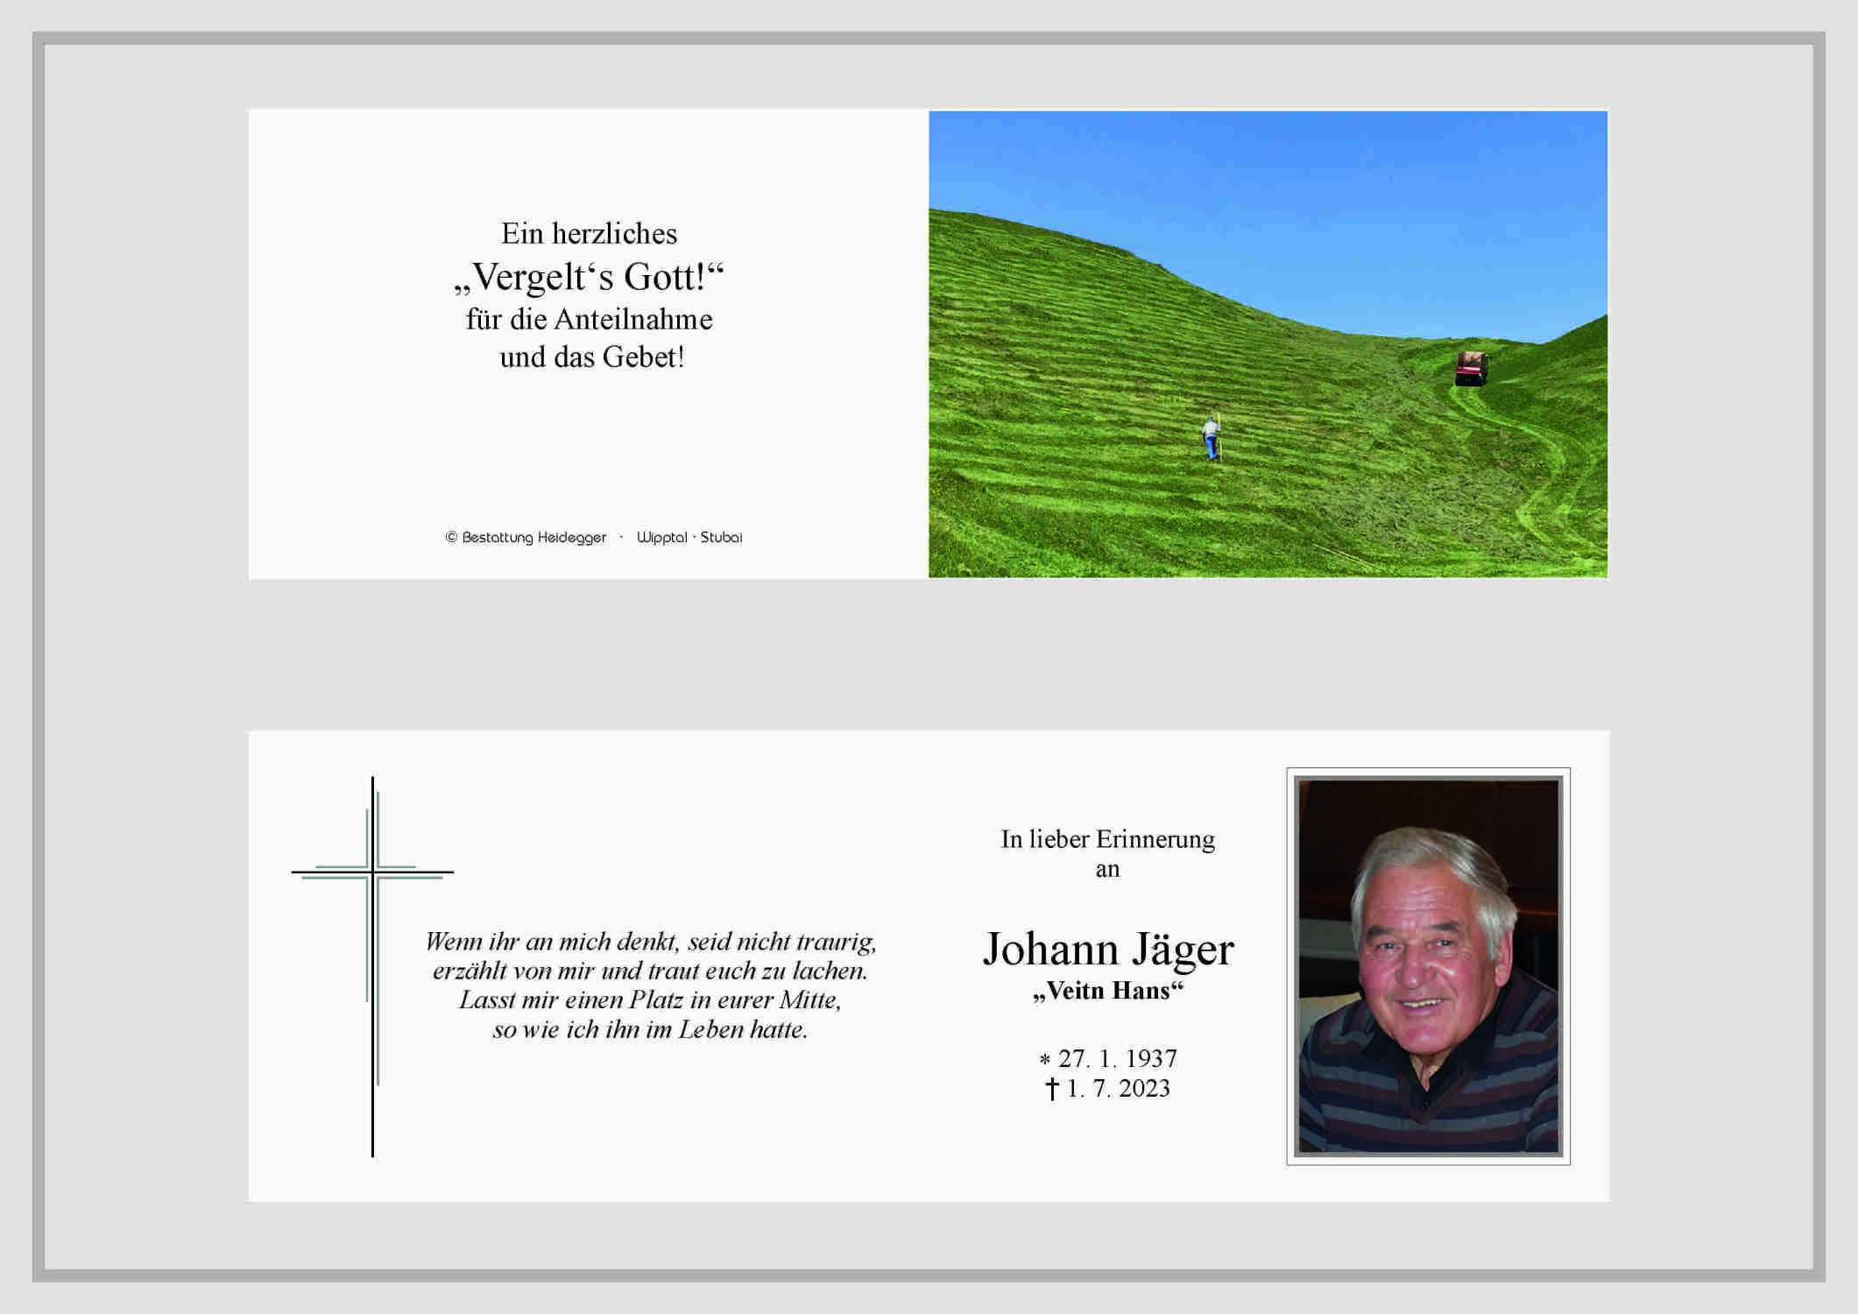Click the red hay wagon in photo

pyautogui.click(x=1472, y=368)
